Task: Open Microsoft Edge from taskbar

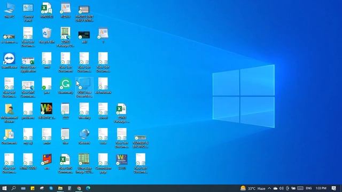Action: (x=88, y=188)
